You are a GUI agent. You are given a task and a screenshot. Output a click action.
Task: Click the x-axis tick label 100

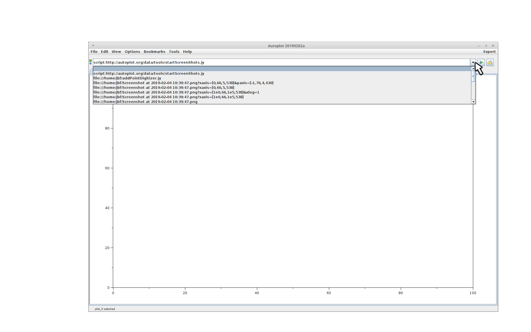pos(473,293)
